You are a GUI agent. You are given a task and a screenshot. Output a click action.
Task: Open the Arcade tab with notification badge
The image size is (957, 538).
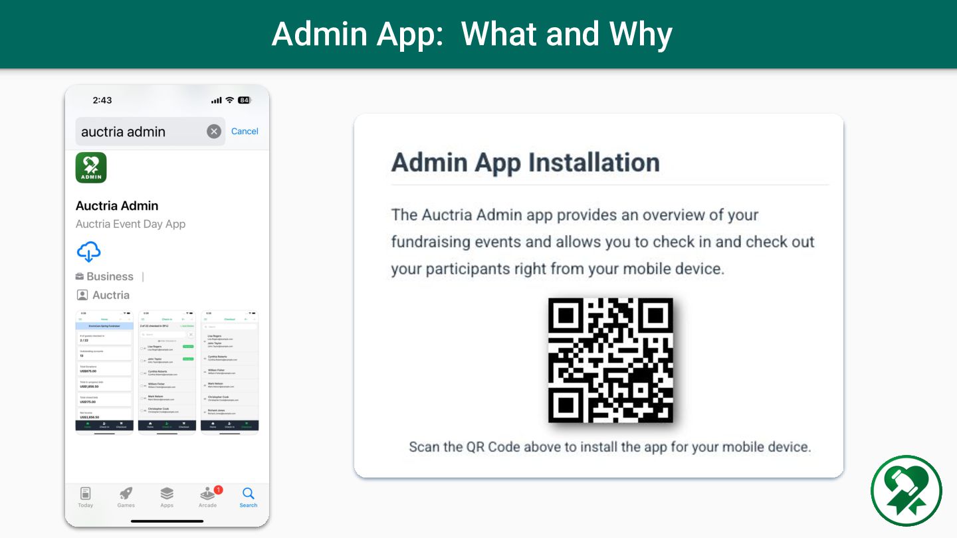(x=209, y=497)
